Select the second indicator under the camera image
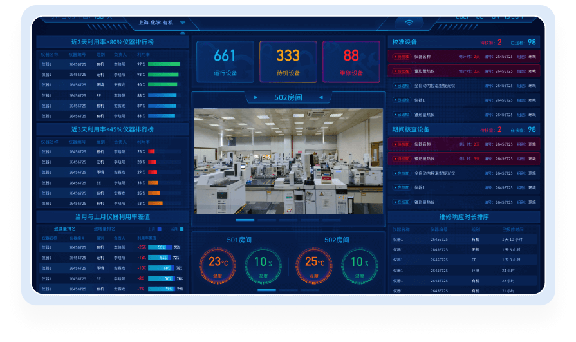 (266, 220)
